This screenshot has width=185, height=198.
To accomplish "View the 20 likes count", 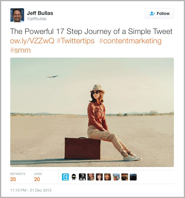I will tap(37, 179).
